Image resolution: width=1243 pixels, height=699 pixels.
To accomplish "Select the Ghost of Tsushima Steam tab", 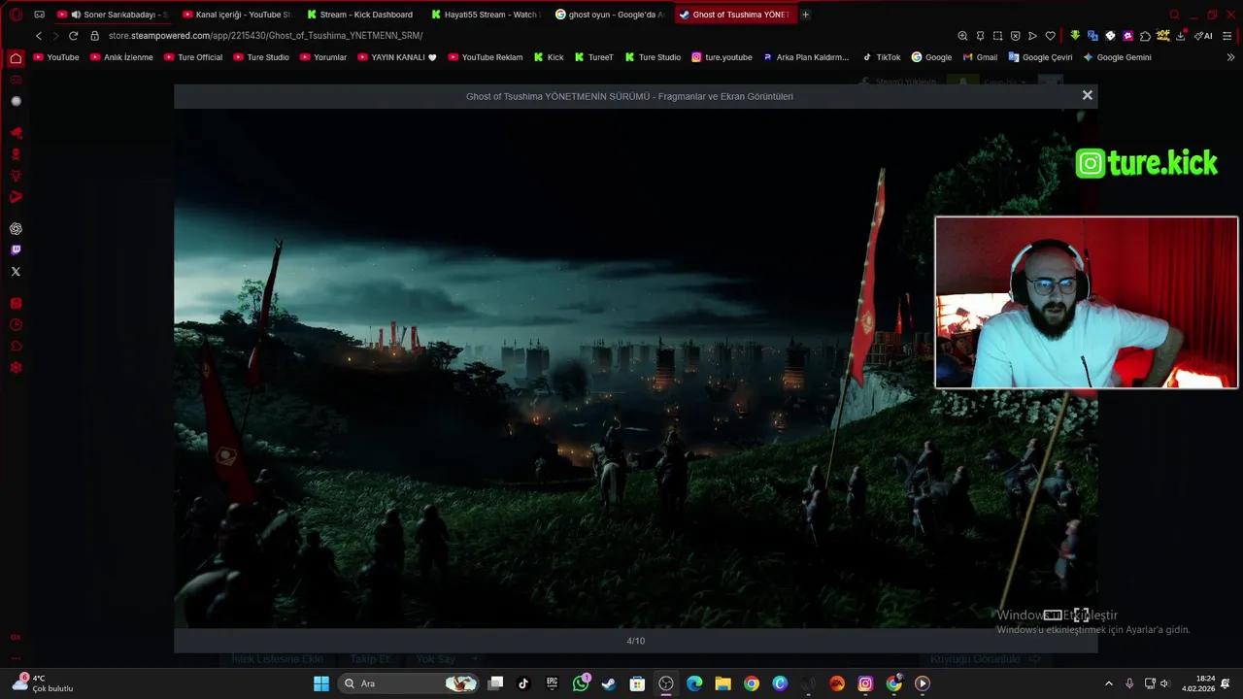I will [x=734, y=15].
